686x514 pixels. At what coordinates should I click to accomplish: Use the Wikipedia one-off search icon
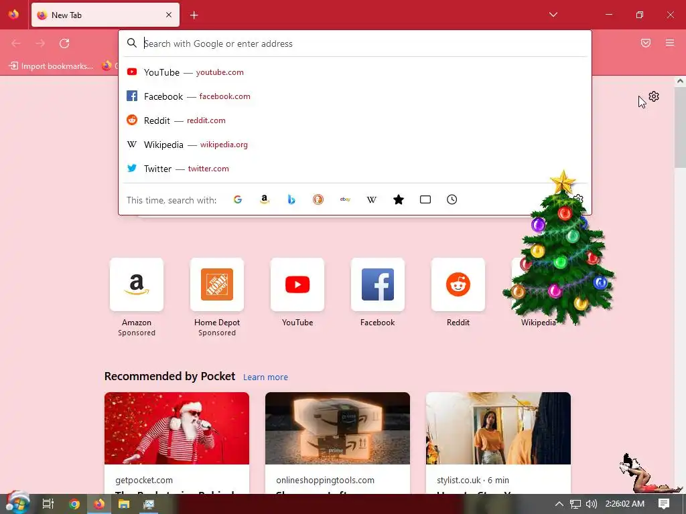coord(371,199)
